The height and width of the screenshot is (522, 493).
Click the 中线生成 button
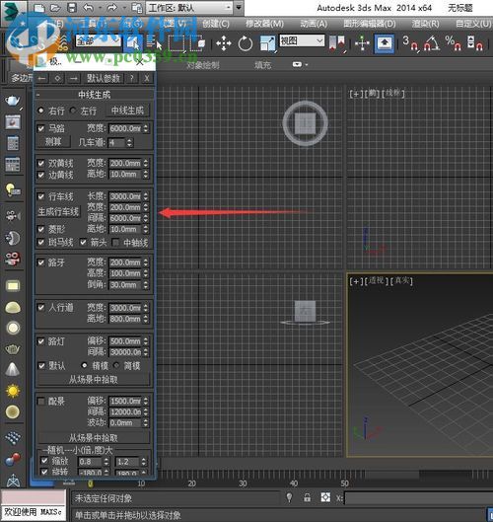127,111
